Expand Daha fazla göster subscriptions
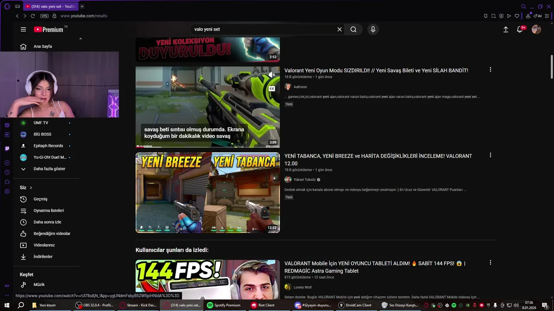The width and height of the screenshot is (554, 311). pos(46,169)
